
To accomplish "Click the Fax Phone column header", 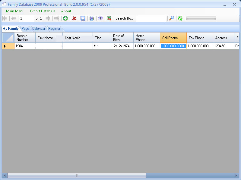I will click(x=200, y=38).
